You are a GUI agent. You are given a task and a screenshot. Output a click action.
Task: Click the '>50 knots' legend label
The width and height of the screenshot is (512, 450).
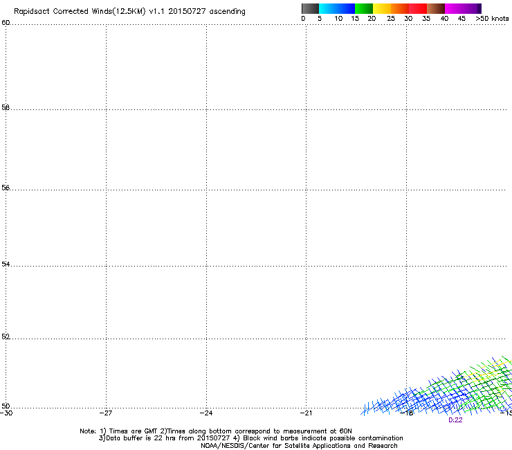[492, 19]
